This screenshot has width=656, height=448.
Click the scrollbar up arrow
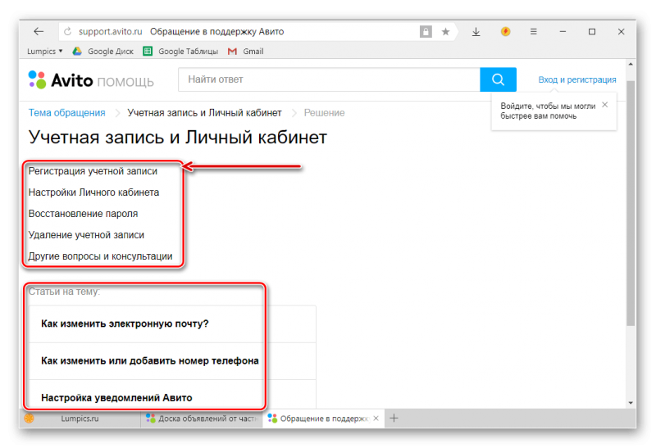[x=631, y=65]
